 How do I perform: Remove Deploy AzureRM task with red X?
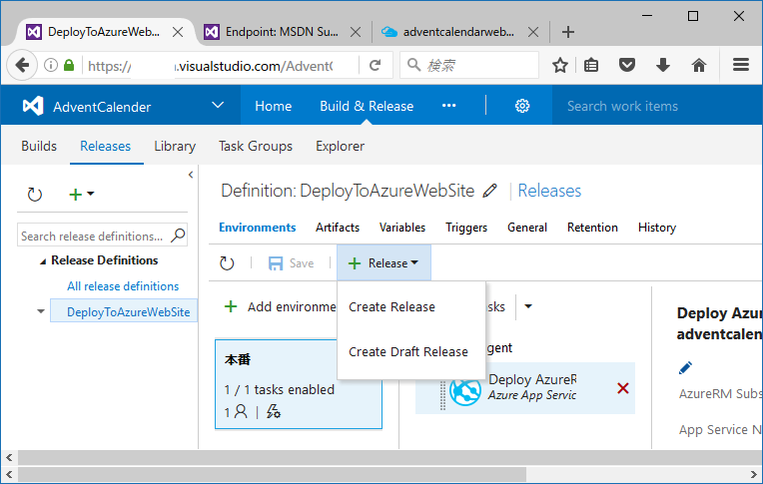coord(623,388)
